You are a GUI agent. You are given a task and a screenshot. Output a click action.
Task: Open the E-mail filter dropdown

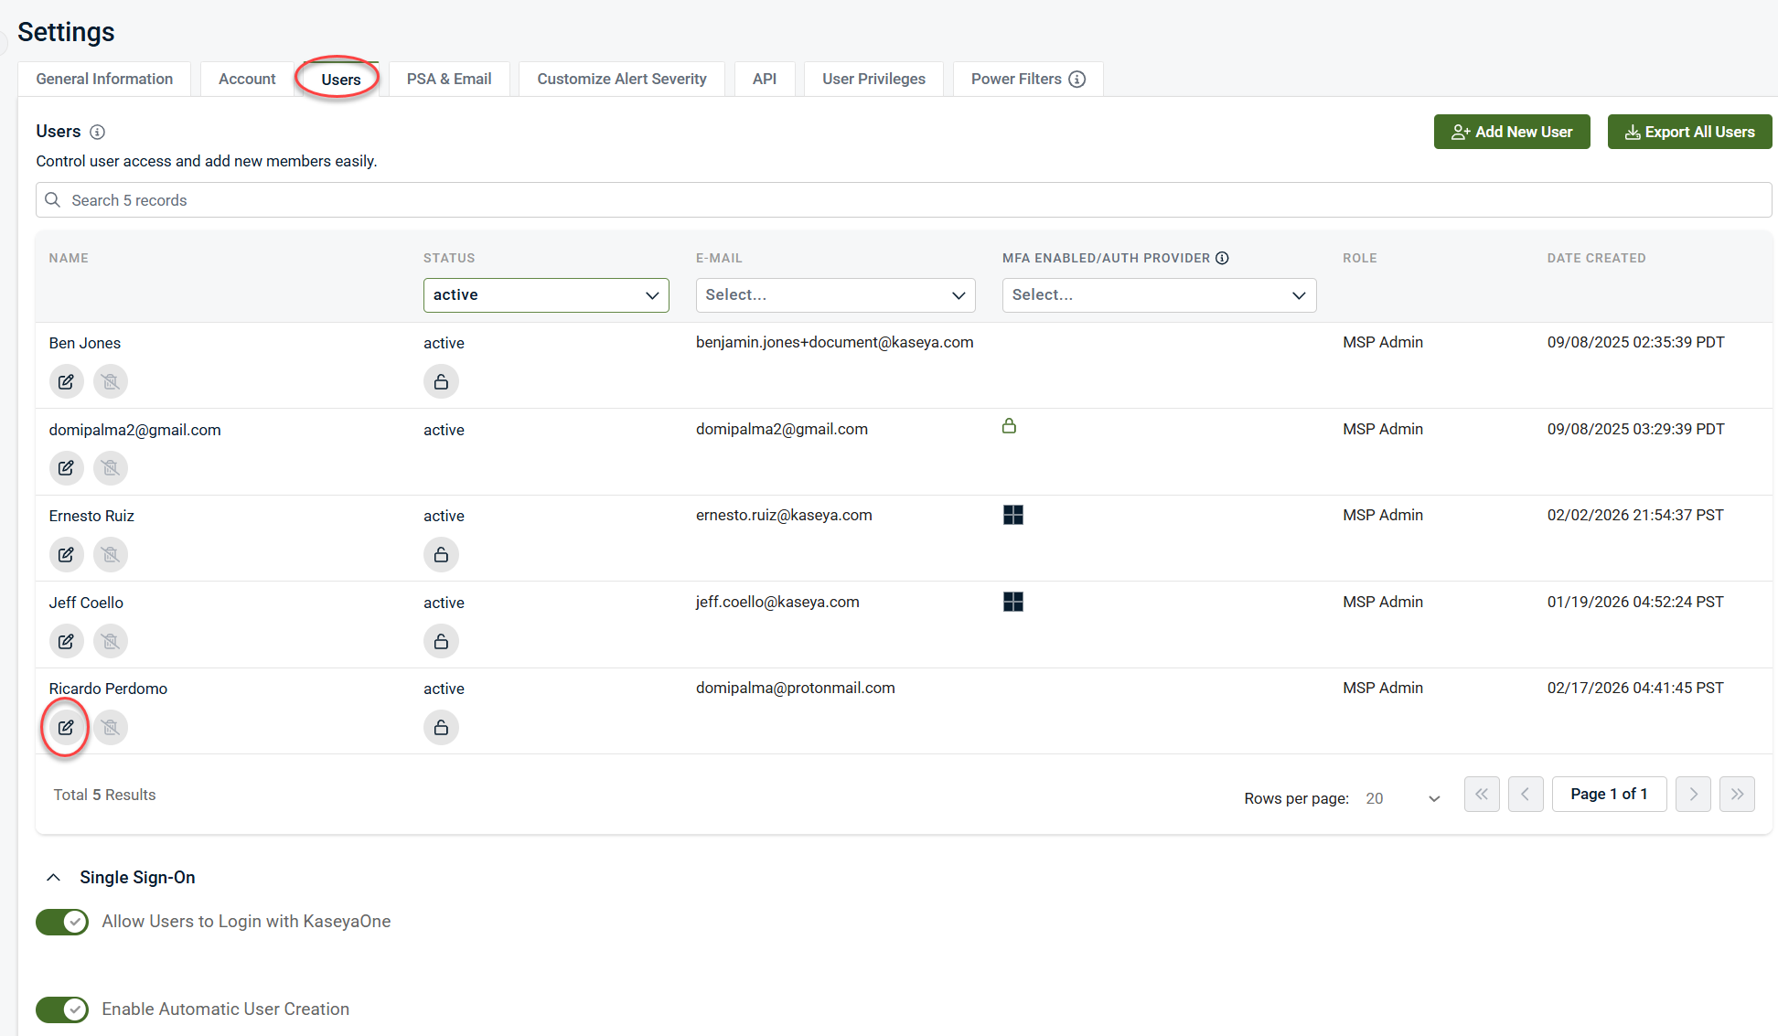(835, 295)
